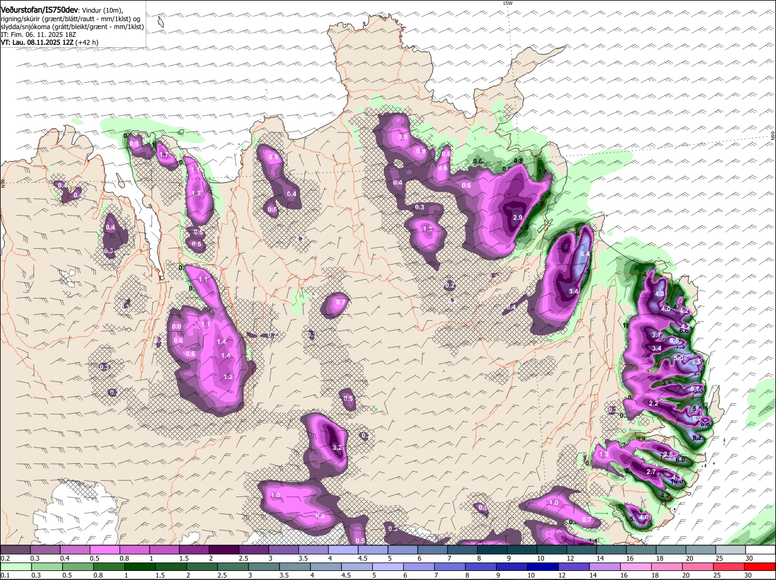Pick the 18 grey swatch in the upper legend
Image resolution: width=776 pixels, height=580 pixels.
[671, 550]
